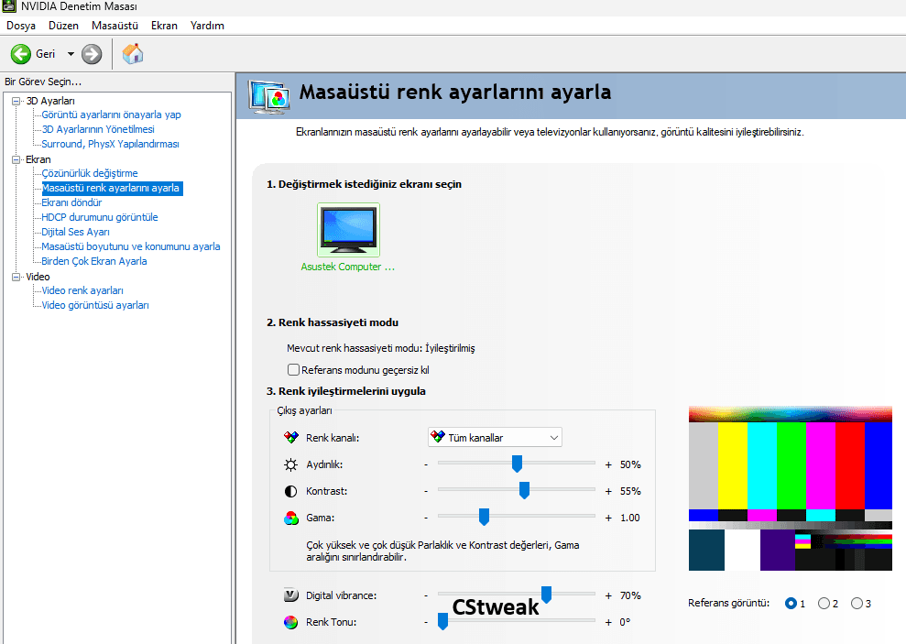The image size is (906, 644).
Task: Click the Gama color circles icon
Action: click(290, 518)
